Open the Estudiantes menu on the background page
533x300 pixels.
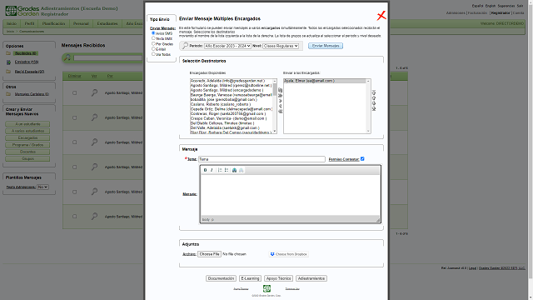[x=107, y=23]
